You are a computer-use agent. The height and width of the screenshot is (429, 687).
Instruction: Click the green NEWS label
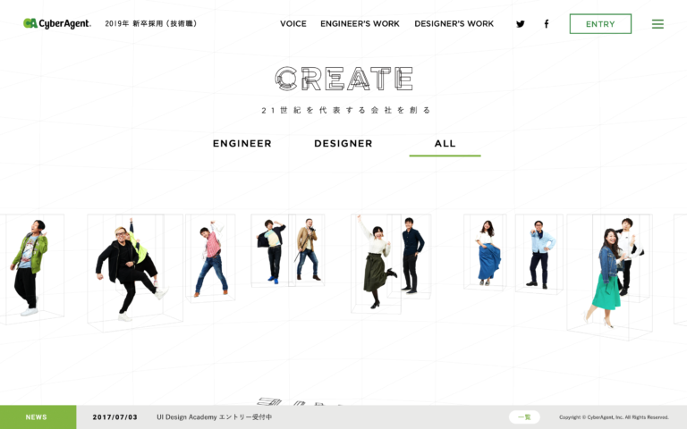tap(38, 417)
